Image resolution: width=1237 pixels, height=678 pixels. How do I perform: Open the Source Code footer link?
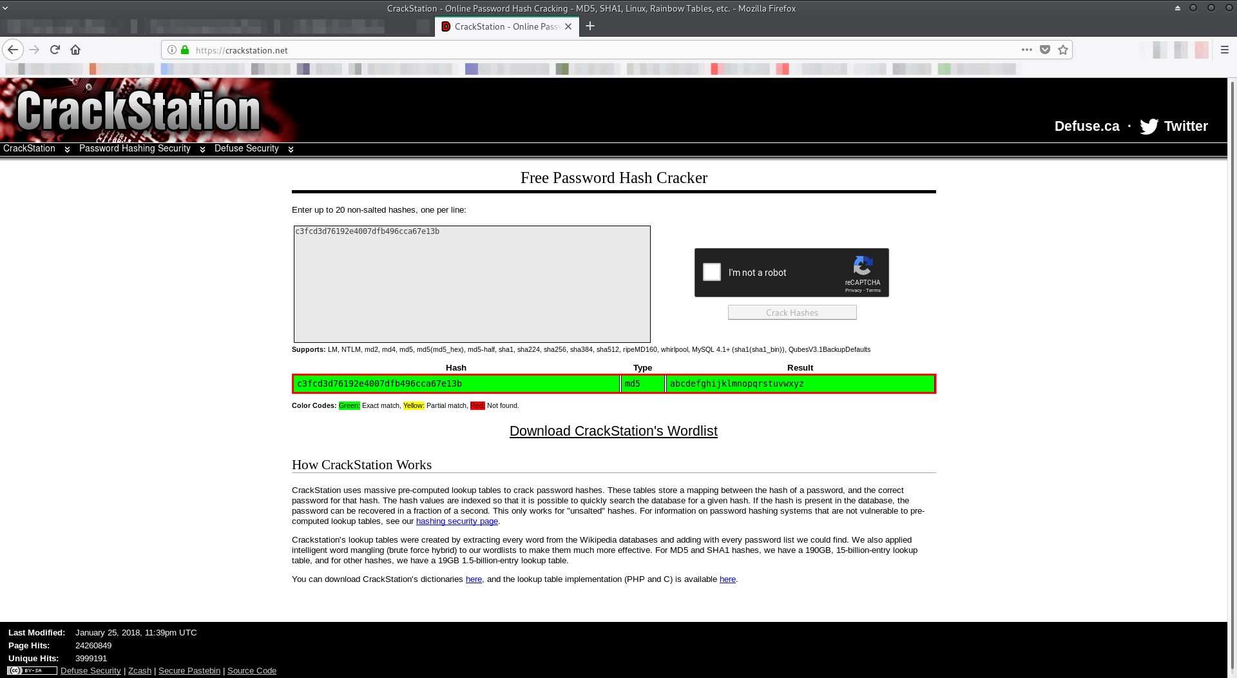click(252, 671)
